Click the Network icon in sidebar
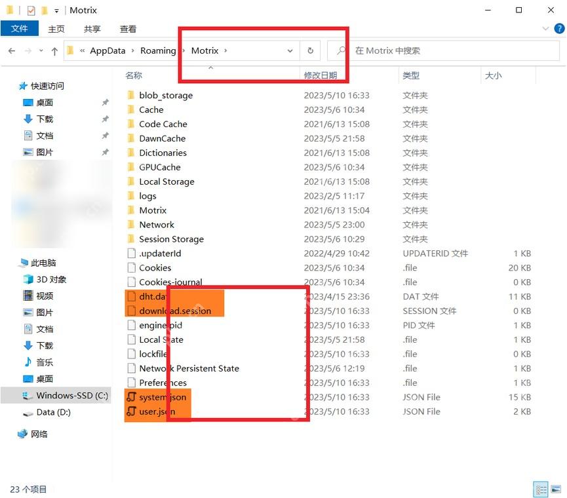 [22, 434]
